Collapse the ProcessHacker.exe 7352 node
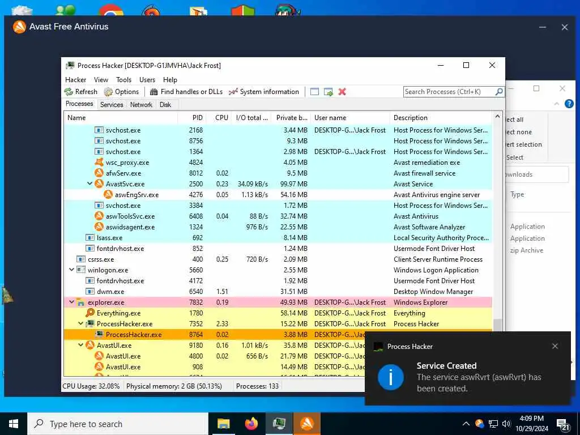 point(80,323)
